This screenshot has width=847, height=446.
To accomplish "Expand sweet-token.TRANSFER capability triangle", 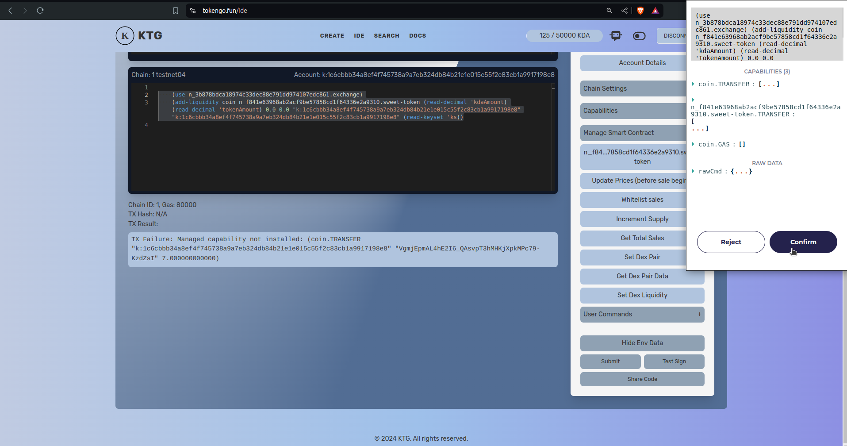I will click(x=693, y=100).
